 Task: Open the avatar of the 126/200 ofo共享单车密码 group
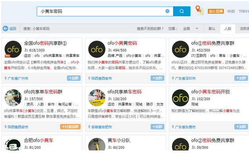click(x=97, y=98)
